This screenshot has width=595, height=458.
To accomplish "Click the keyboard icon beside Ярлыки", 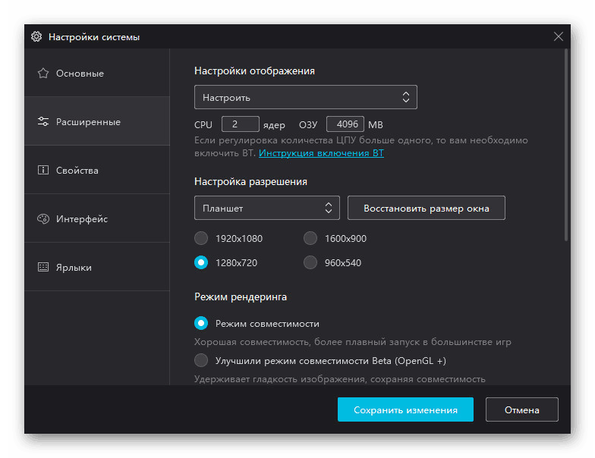I will coord(43,268).
